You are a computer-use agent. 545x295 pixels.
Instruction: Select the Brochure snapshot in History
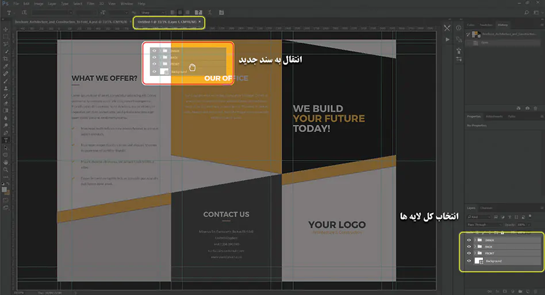tap(503, 34)
